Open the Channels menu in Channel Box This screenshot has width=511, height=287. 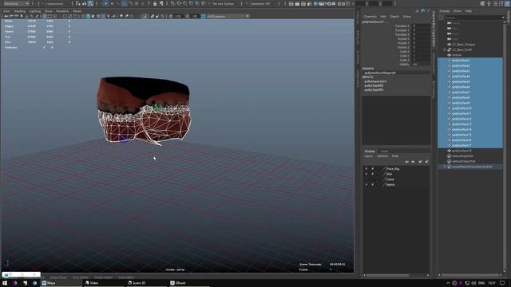[370, 16]
